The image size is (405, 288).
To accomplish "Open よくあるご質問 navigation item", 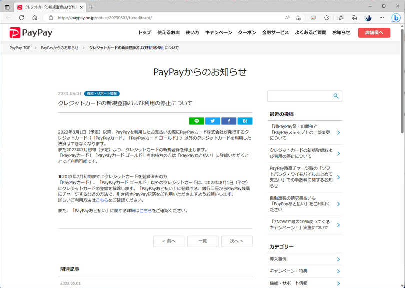I will point(310,33).
